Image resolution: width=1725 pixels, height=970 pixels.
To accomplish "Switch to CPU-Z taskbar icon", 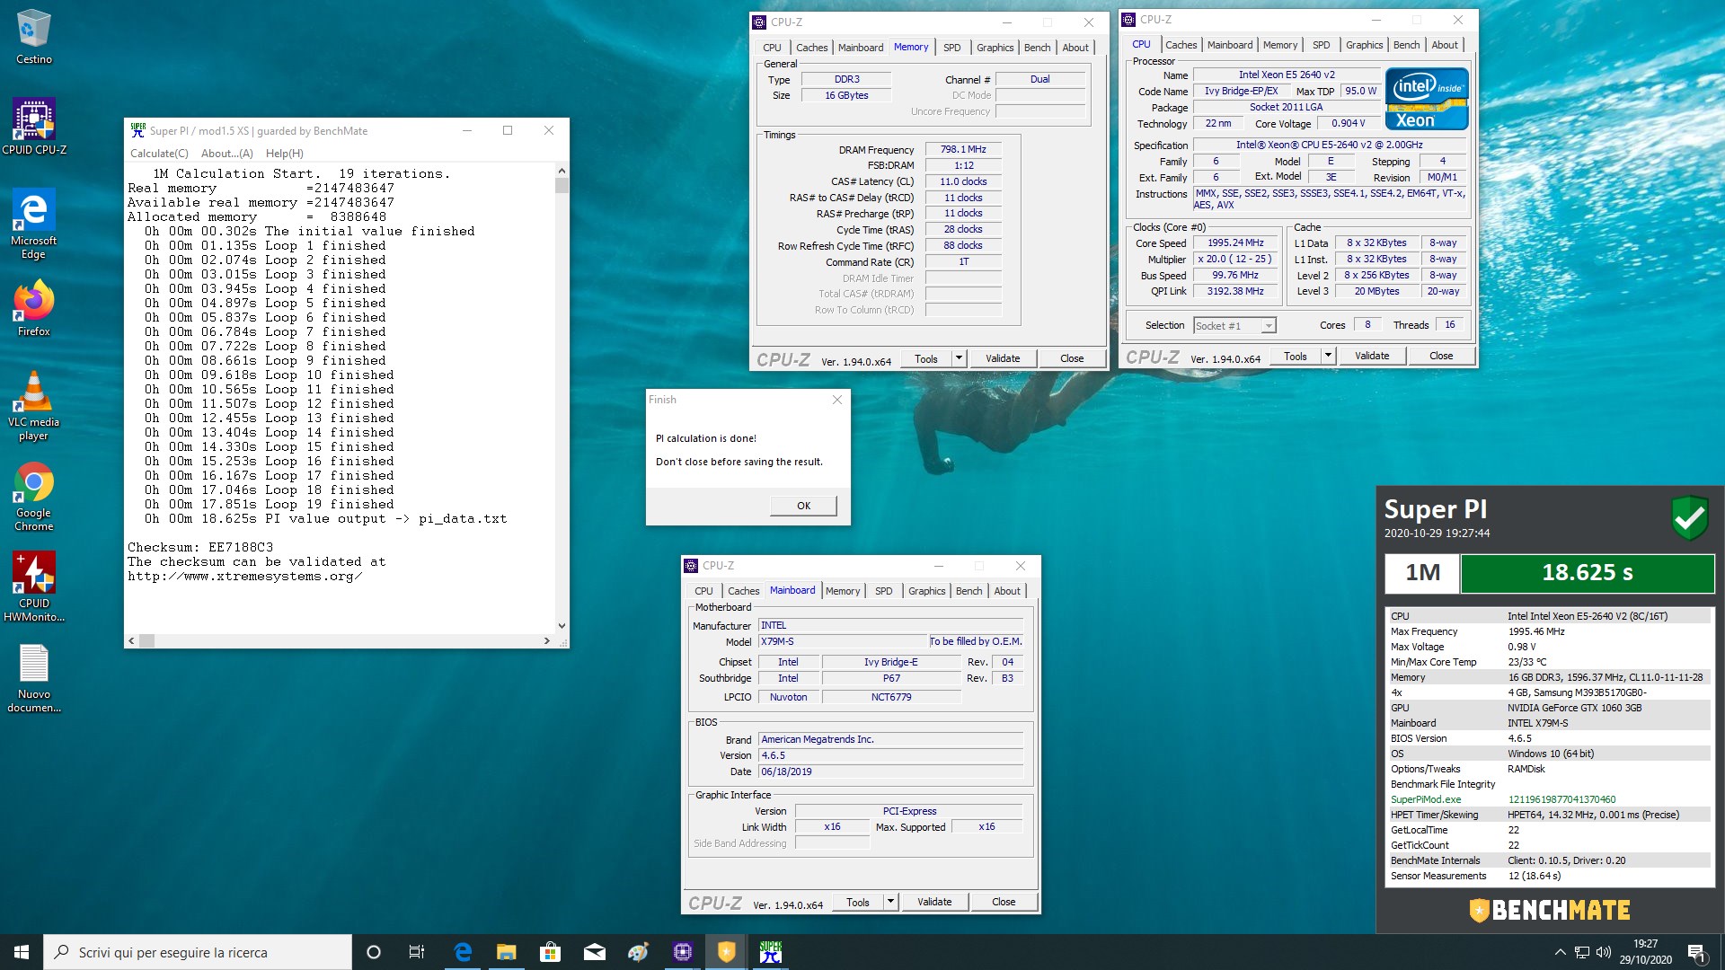I will (x=683, y=952).
